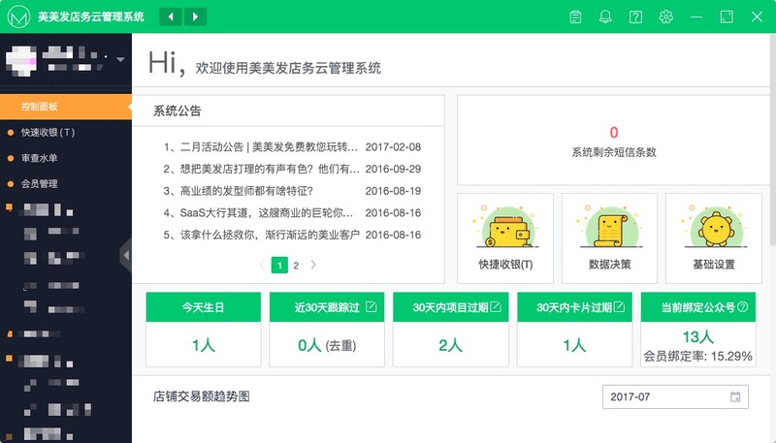776x443 pixels.
Task: Open notifications bell icon
Action: coord(605,16)
